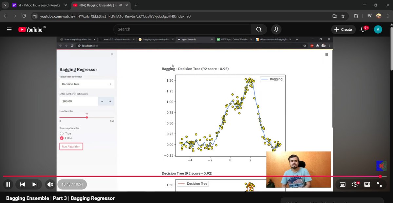Open the Decision Tree base estimator dropdown

[87, 84]
